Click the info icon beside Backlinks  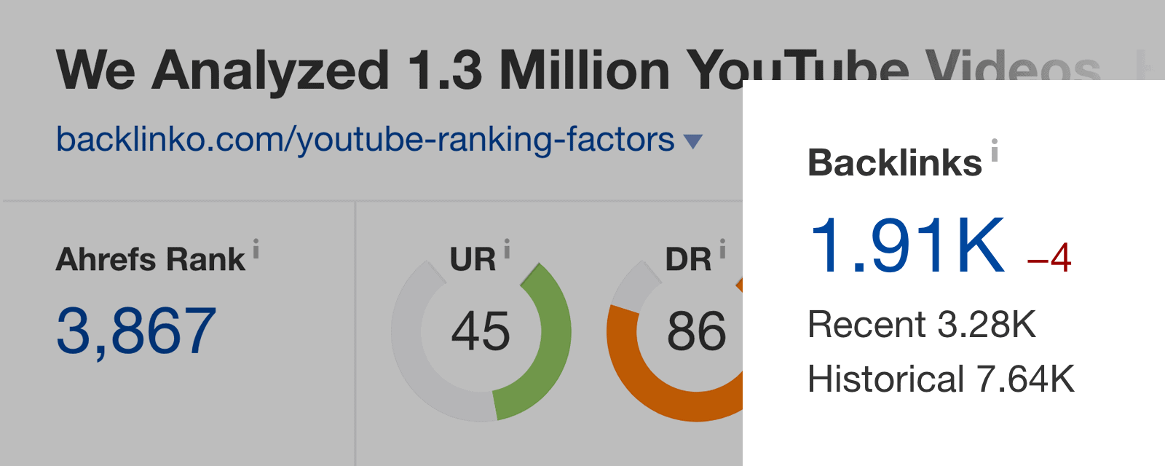[x=994, y=150]
